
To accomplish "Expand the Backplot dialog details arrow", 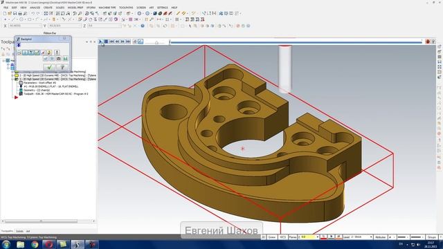I will coord(19,45).
